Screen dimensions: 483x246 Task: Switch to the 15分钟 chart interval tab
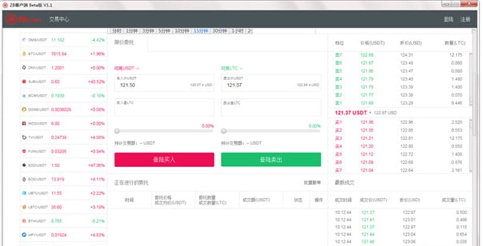[200, 31]
